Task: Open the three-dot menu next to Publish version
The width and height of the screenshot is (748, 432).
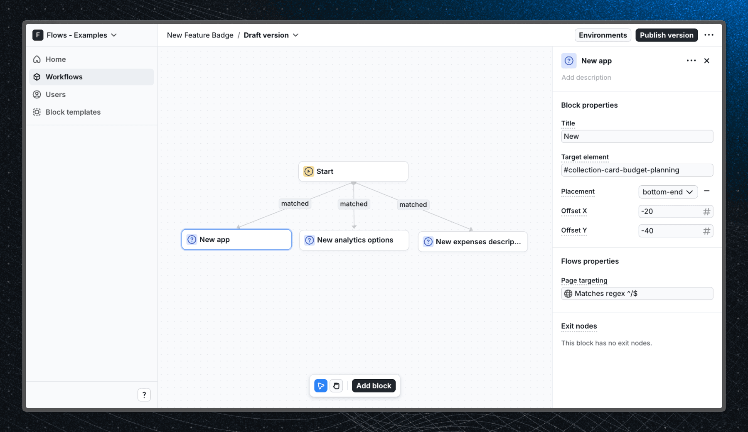Action: click(709, 35)
